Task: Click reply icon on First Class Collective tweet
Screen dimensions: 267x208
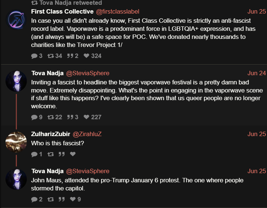Action: [34, 56]
